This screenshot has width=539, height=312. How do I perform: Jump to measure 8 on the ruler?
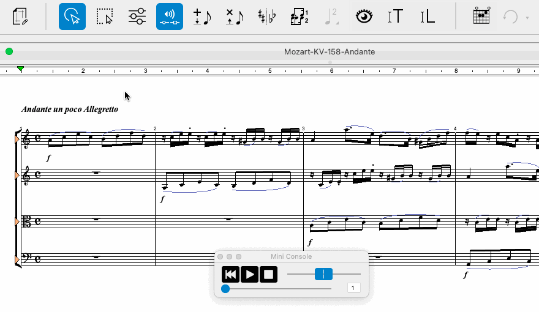pyautogui.click(x=456, y=71)
